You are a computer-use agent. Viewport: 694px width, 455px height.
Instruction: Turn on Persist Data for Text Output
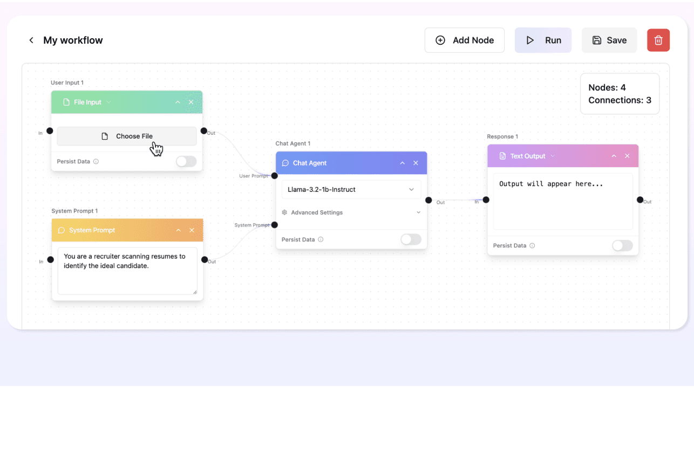pyautogui.click(x=622, y=245)
